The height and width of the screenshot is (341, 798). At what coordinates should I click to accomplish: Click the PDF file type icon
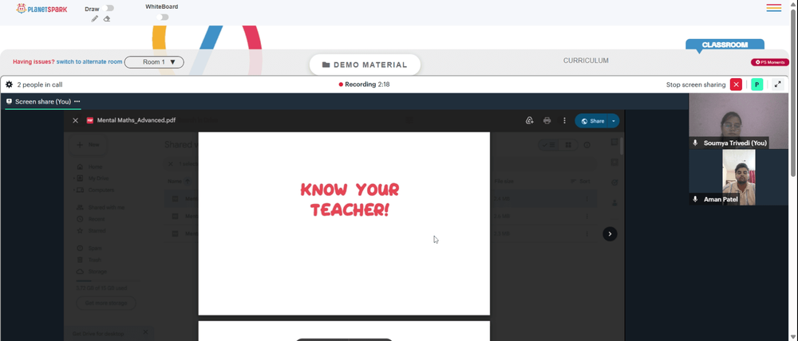coord(90,120)
